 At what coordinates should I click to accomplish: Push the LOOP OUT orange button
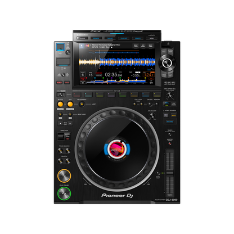(70, 104)
